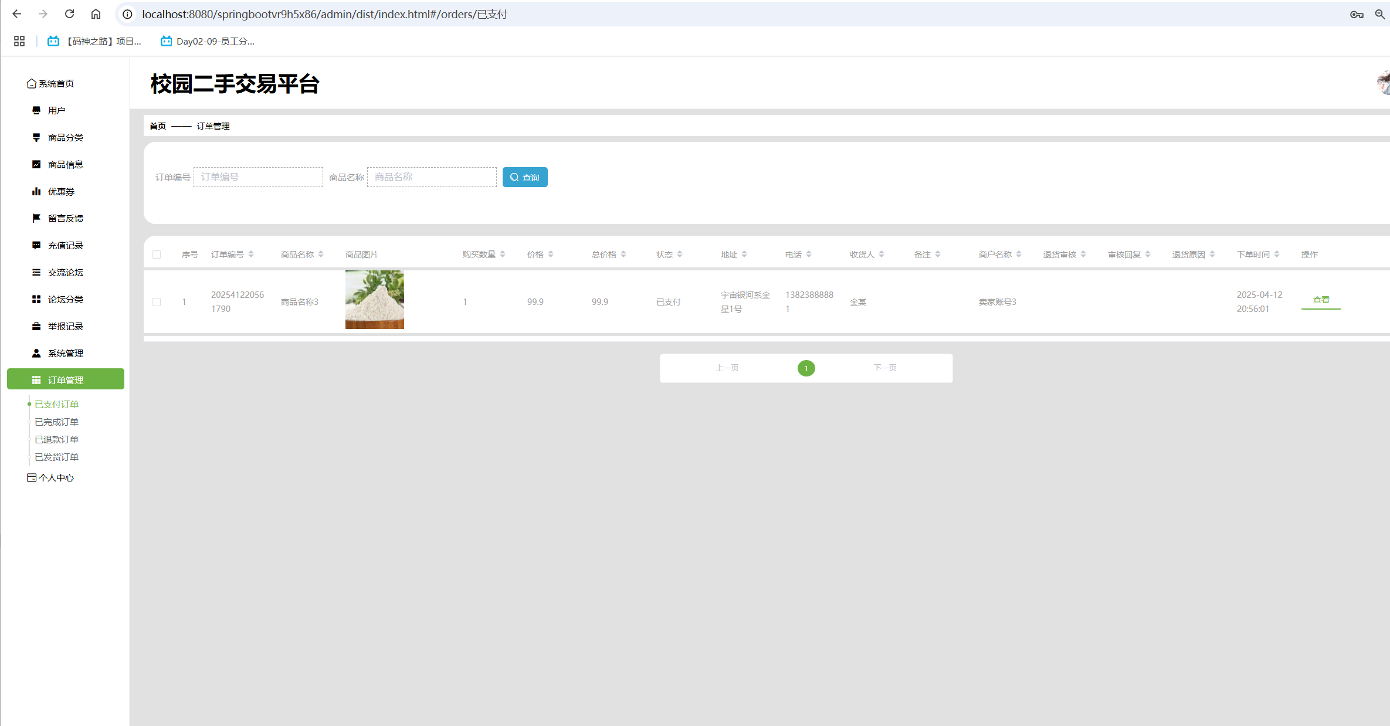1390x726 pixels.
Task: Open the 已完成订单 submenu item
Action: coord(56,422)
